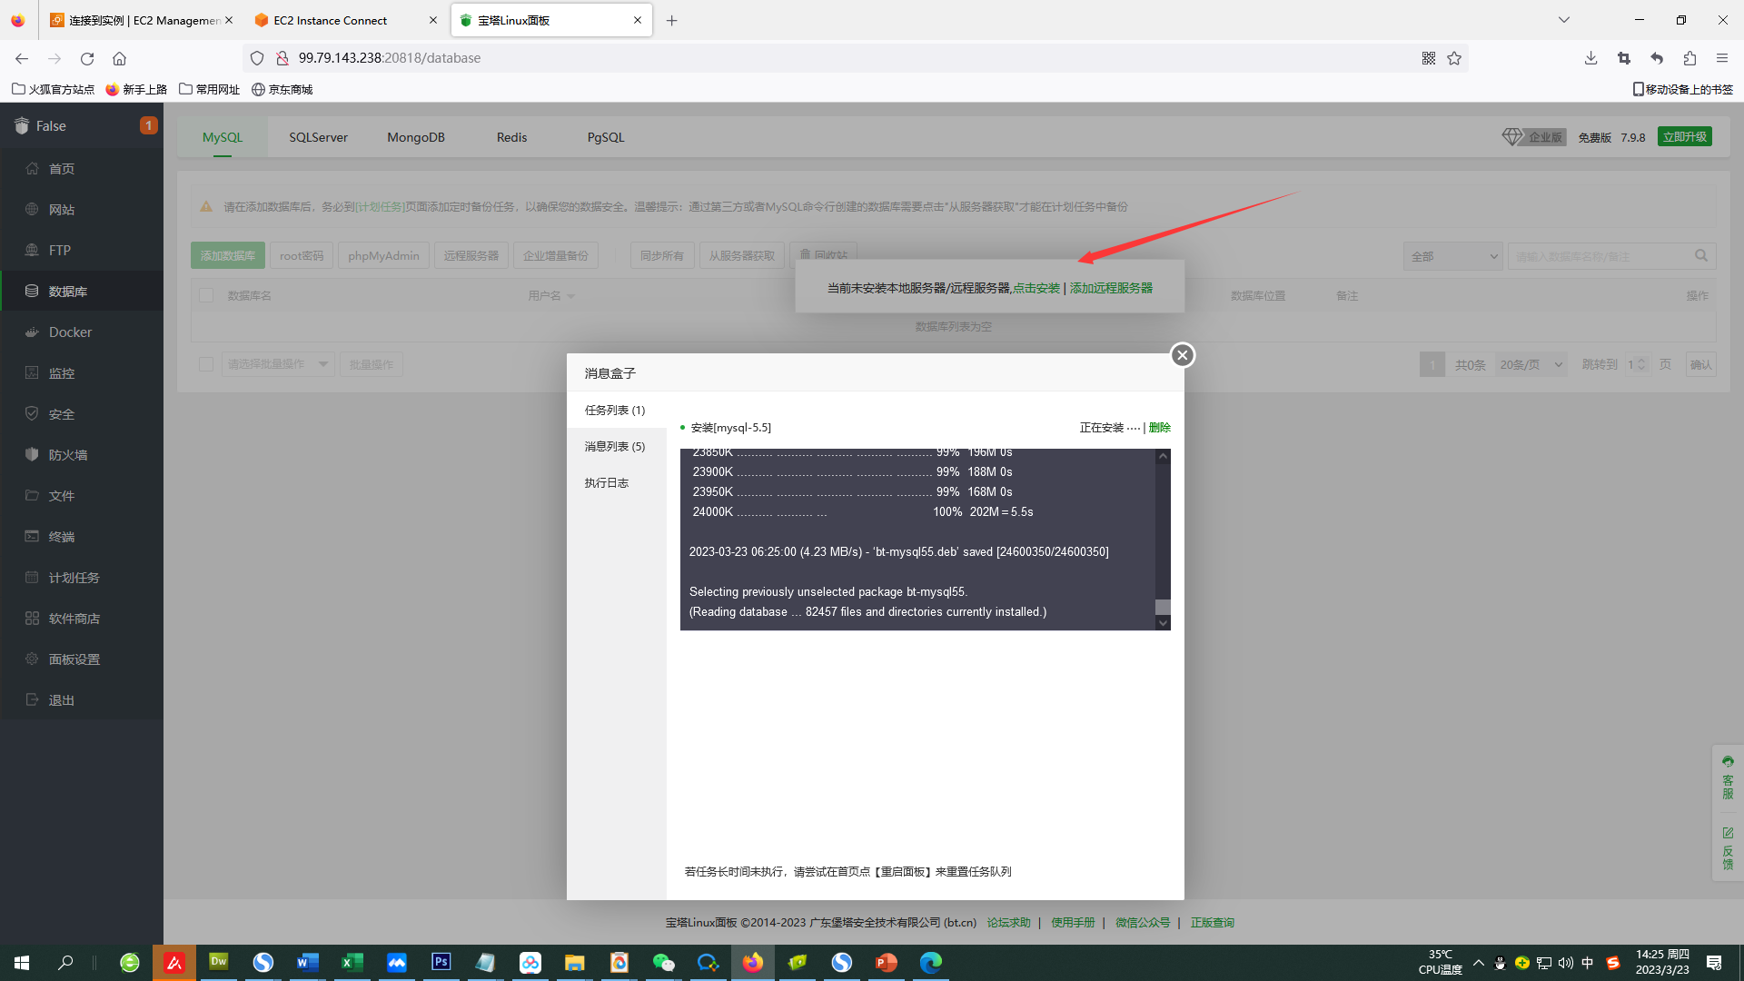Toggle the checkbox beside 请选择批量操作
The image size is (1744, 981).
click(206, 364)
